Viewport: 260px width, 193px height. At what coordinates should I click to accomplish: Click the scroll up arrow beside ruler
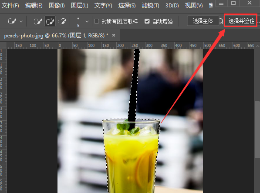point(258,46)
